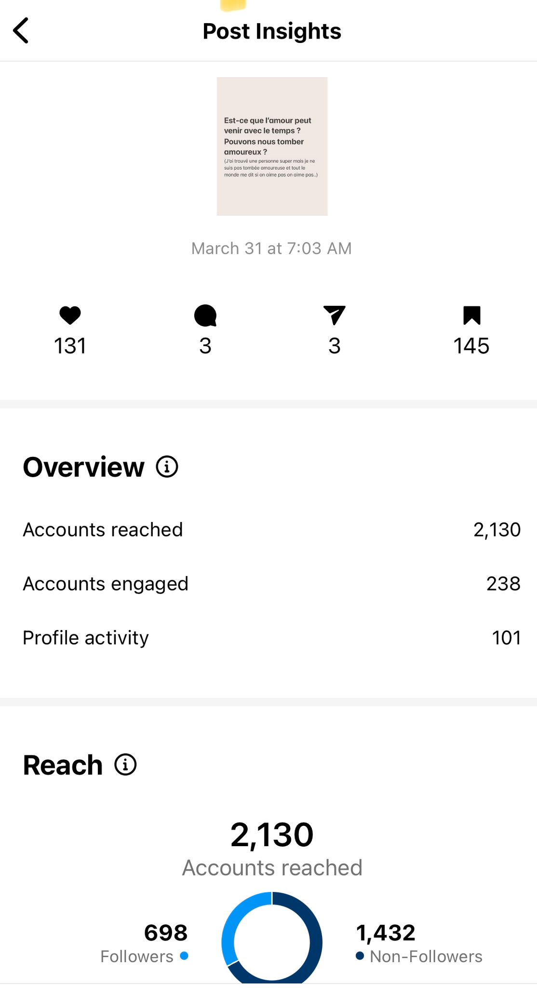The width and height of the screenshot is (537, 988).
Task: Open the Reach info icon
Action: [x=126, y=765]
